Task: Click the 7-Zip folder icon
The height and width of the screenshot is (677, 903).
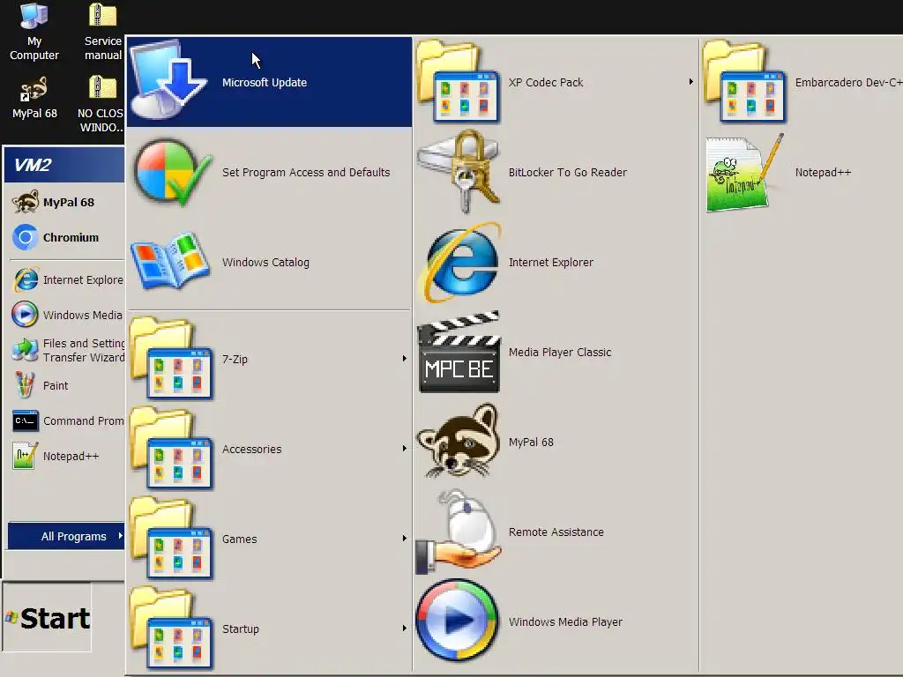Action: [171, 358]
